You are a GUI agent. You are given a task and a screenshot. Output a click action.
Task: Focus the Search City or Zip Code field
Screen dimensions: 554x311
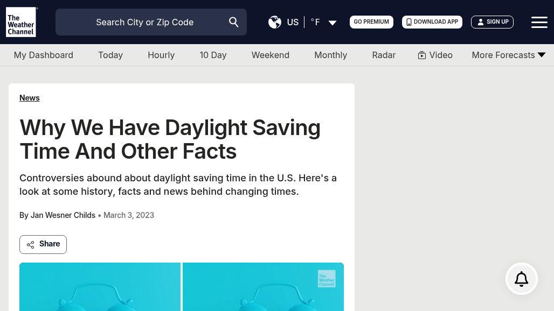click(144, 22)
